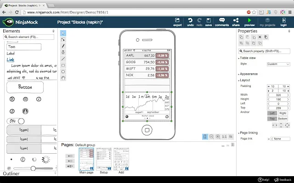
Task: Expand the Appearance section
Action: tap(248, 74)
